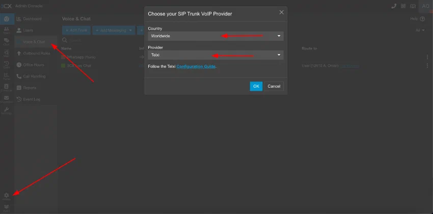Screen dimensions: 433x214
Task: Click the Reports table icon
Action: tap(19, 88)
